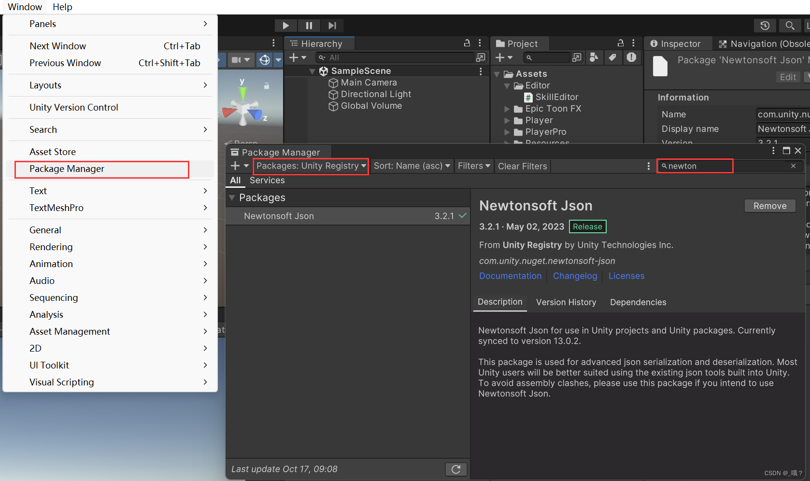This screenshot has width=810, height=481.
Task: Lock the Hierarchy panel with its padlock
Action: point(466,43)
